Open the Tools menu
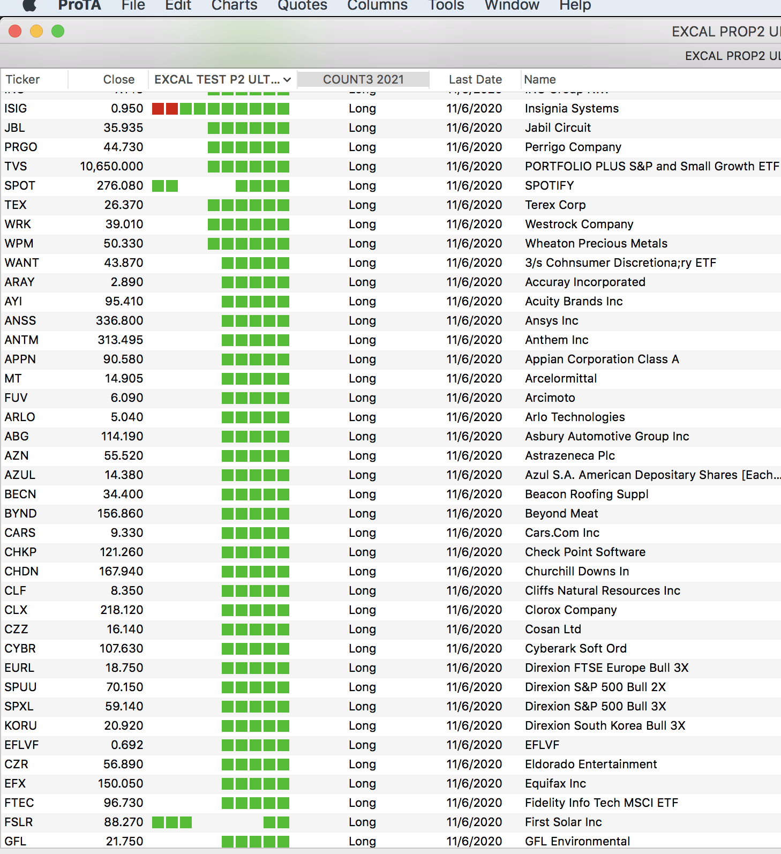781x854 pixels. coord(446,6)
